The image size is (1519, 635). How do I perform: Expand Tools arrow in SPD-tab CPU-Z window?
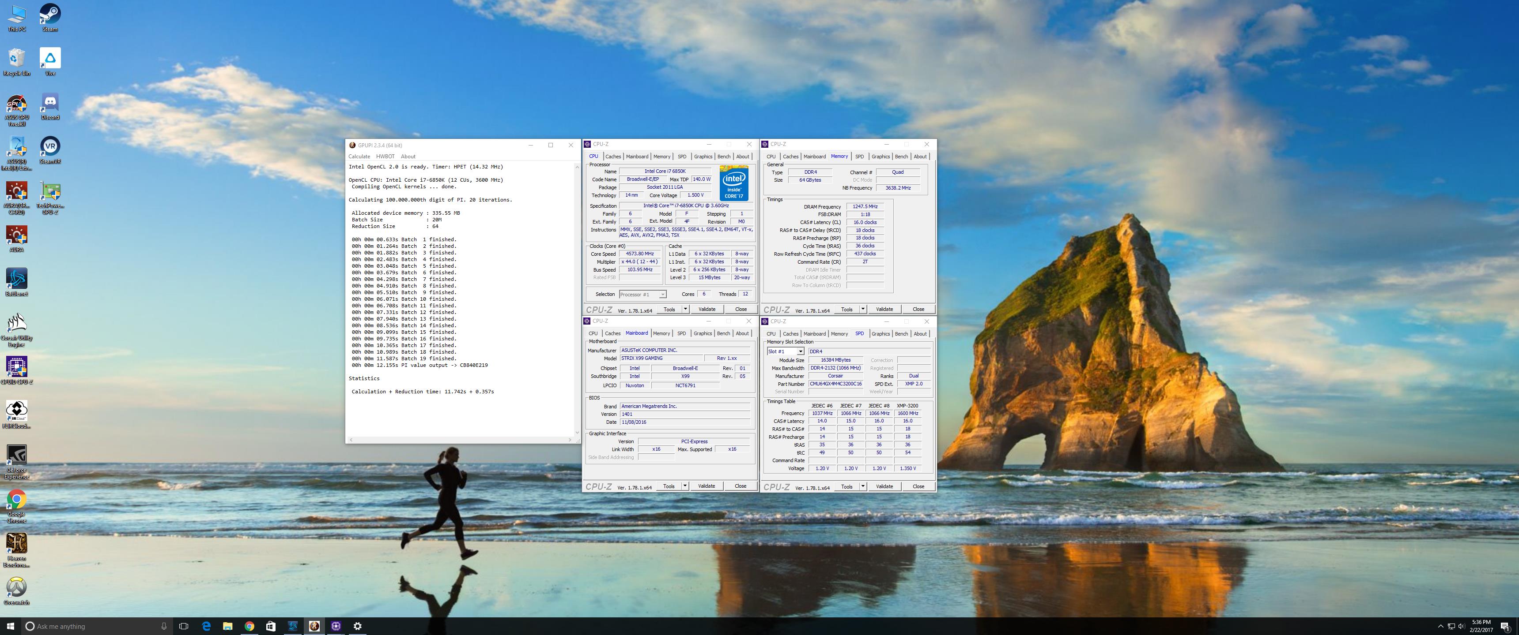point(863,486)
